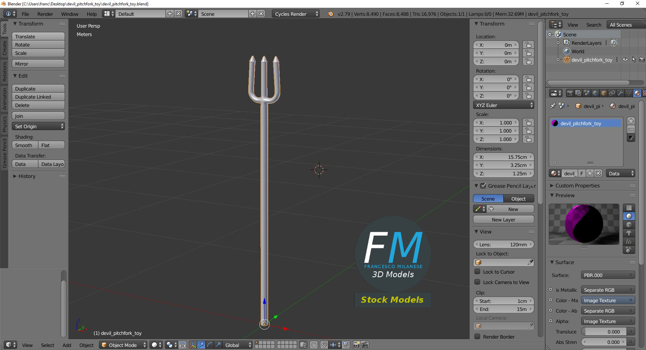Click the proportional editing circle icon
Viewport: 646px width, 350px height.
coord(314,345)
